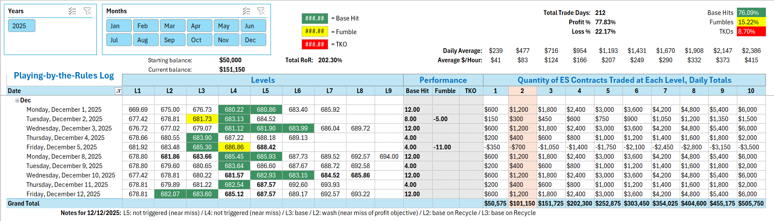Screen dimensions: 774x221
Task: Select the Performance header band
Action: pos(443,80)
